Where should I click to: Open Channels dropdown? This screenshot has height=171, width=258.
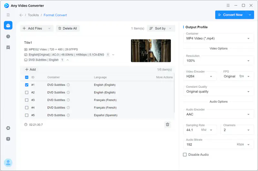pyautogui.click(x=237, y=130)
